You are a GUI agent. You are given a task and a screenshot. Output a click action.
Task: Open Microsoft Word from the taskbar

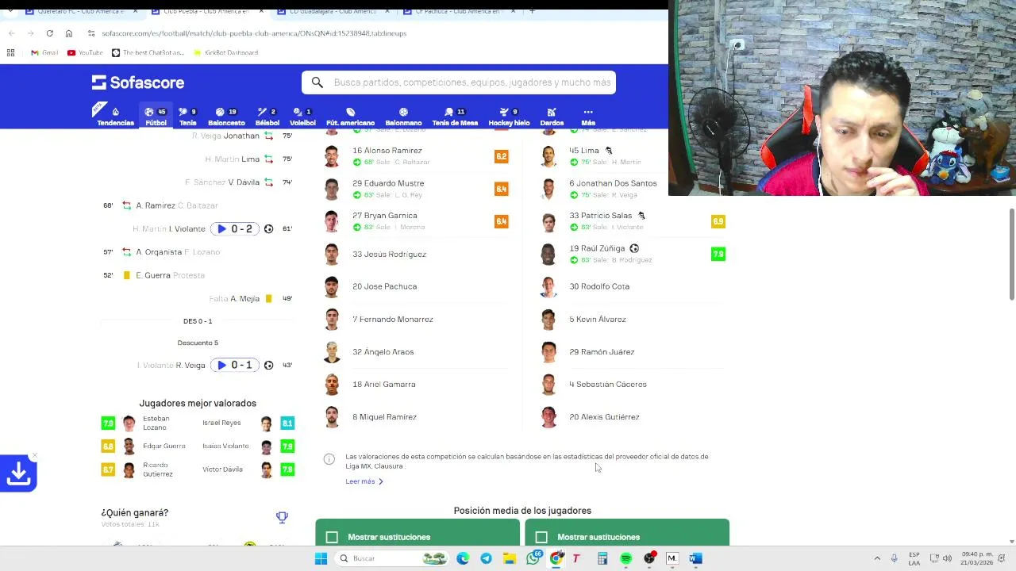point(695,558)
